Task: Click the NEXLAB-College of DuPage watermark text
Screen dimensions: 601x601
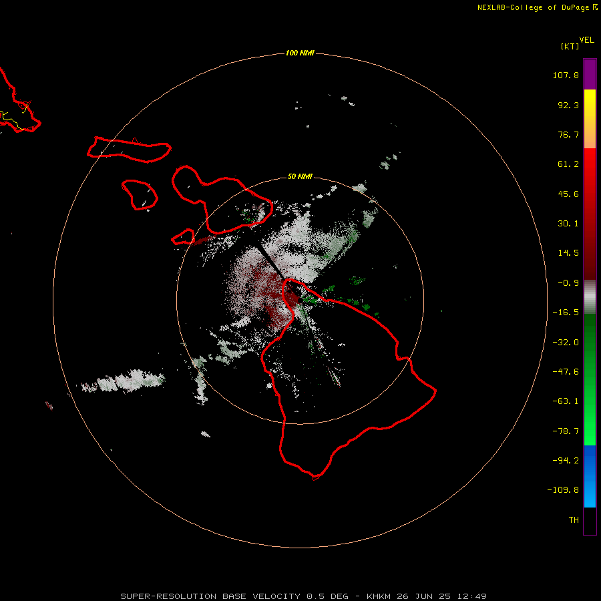Action: click(538, 7)
